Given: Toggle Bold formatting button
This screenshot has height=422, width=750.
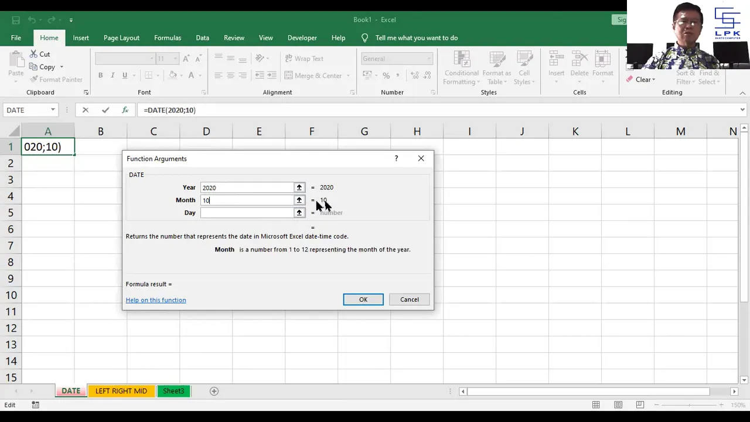Looking at the screenshot, I should [100, 75].
